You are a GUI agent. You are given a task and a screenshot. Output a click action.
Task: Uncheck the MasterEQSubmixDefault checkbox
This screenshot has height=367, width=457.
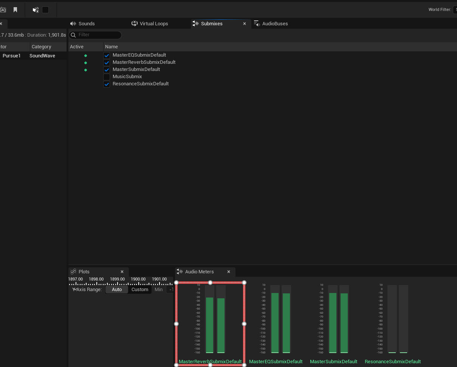107,55
